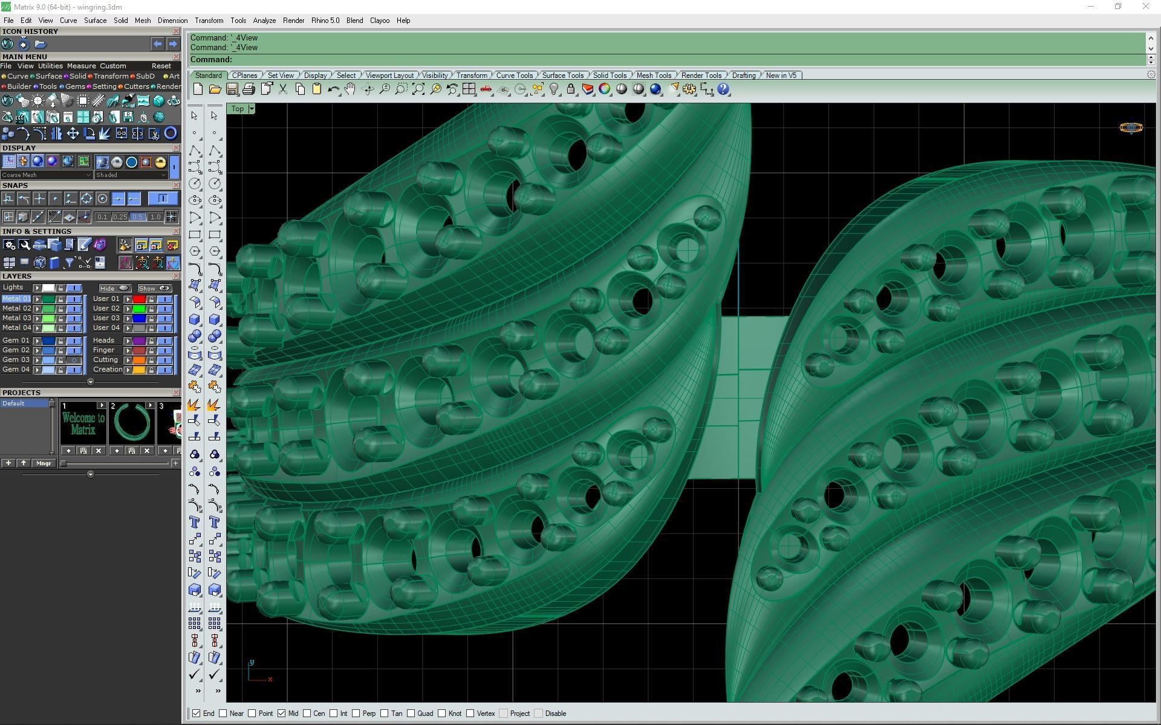The height and width of the screenshot is (725, 1161).
Task: Expand the Lights layer arrow
Action: 37,288
